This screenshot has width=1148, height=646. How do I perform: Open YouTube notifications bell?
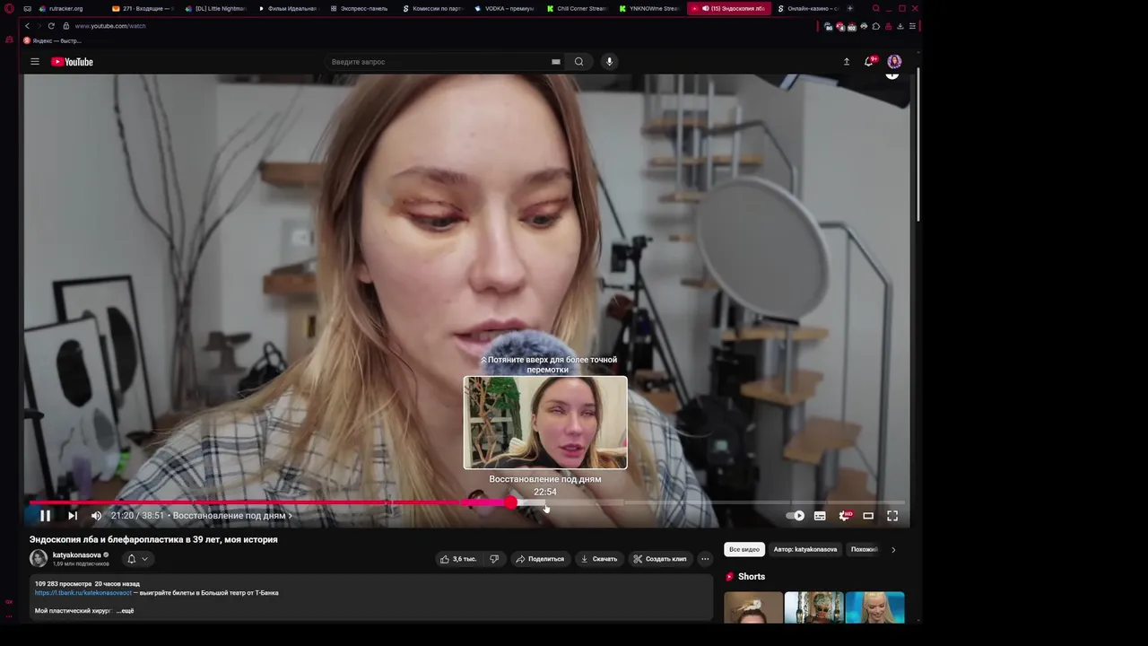click(868, 62)
